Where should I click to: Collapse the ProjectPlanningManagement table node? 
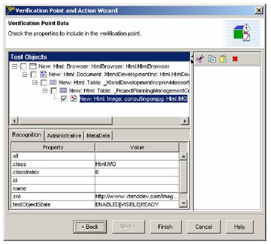click(45, 90)
